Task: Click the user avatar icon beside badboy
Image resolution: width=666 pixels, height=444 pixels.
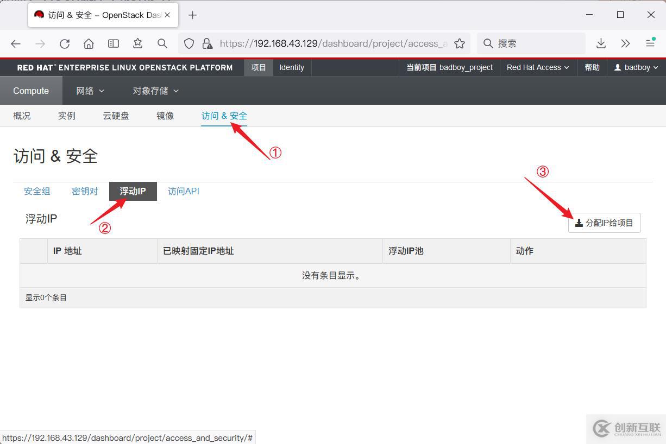Action: [x=618, y=67]
